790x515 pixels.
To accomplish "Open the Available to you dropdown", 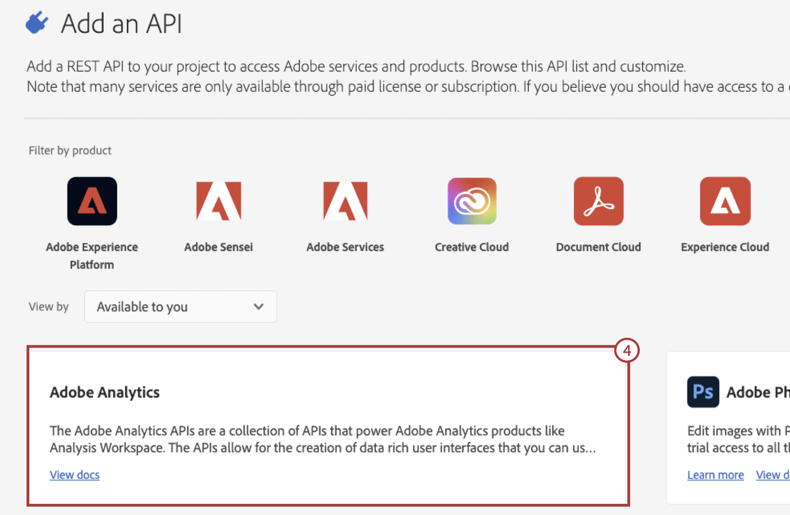I will [x=180, y=306].
